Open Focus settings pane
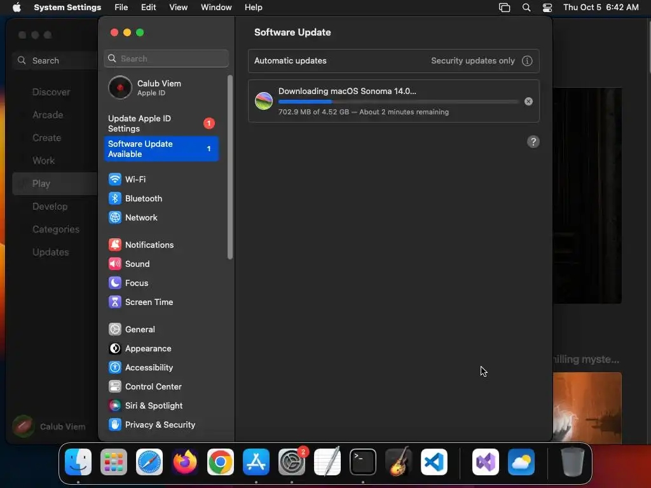This screenshot has width=651, height=488. 161,283
